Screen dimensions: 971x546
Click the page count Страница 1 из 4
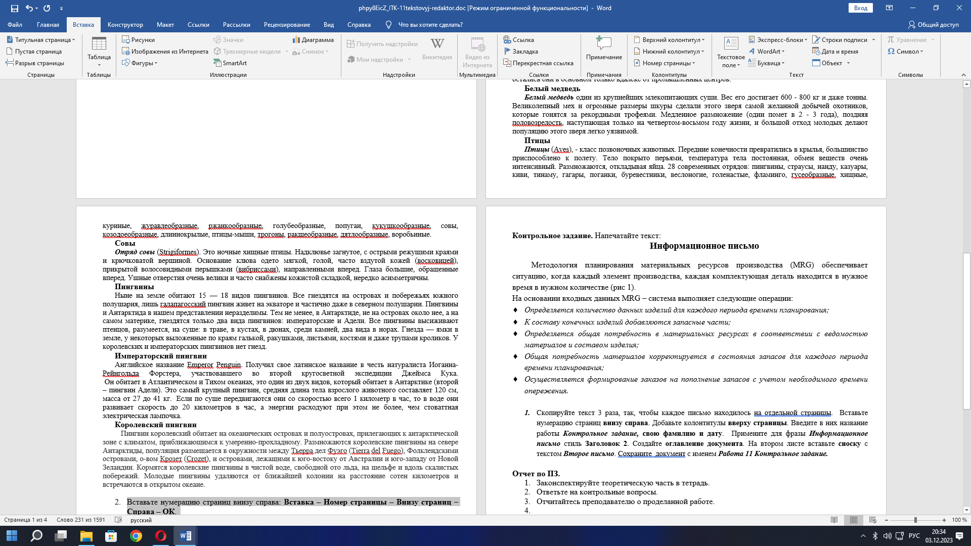tap(25, 520)
